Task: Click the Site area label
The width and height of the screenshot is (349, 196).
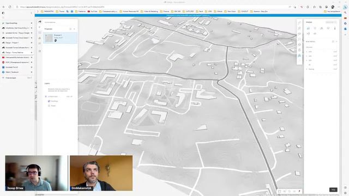Action: point(309,47)
